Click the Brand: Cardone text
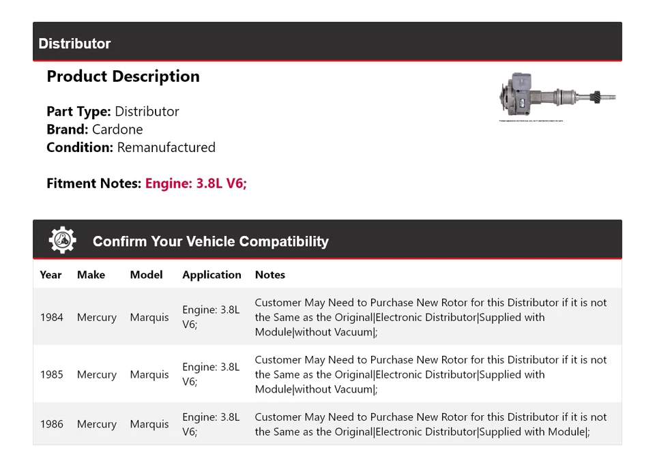The height and width of the screenshot is (467, 655). [94, 130]
